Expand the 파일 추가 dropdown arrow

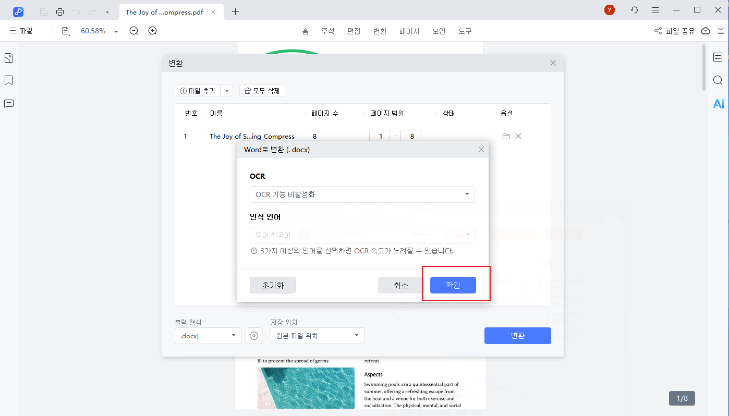point(226,90)
